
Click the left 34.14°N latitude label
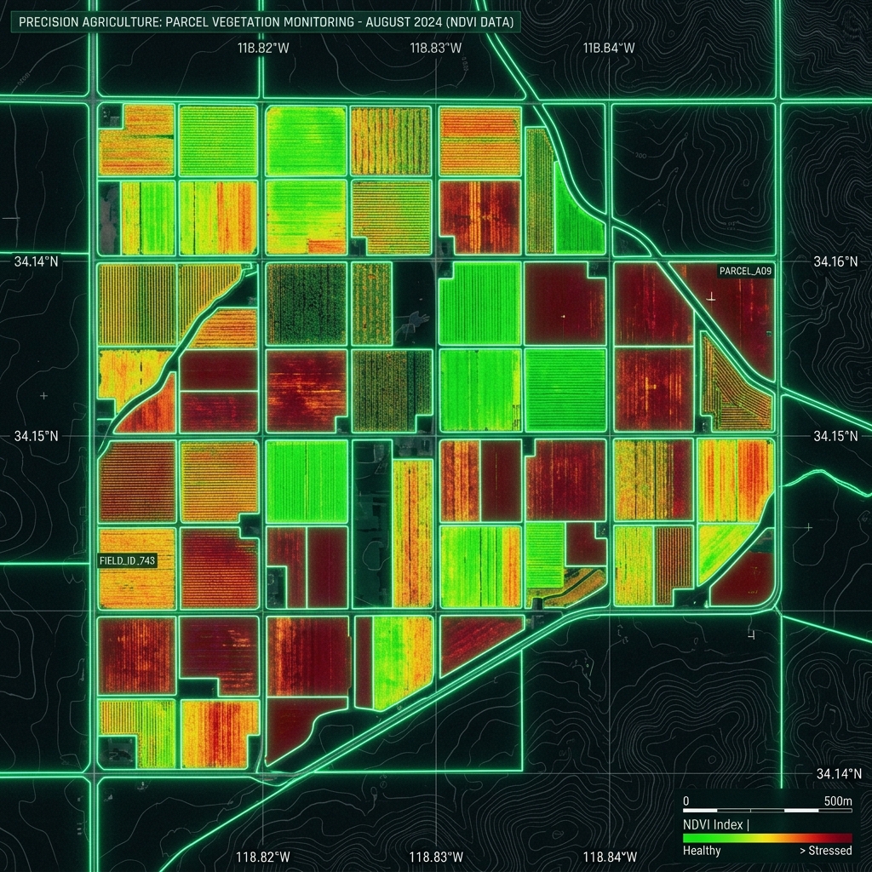pos(36,261)
